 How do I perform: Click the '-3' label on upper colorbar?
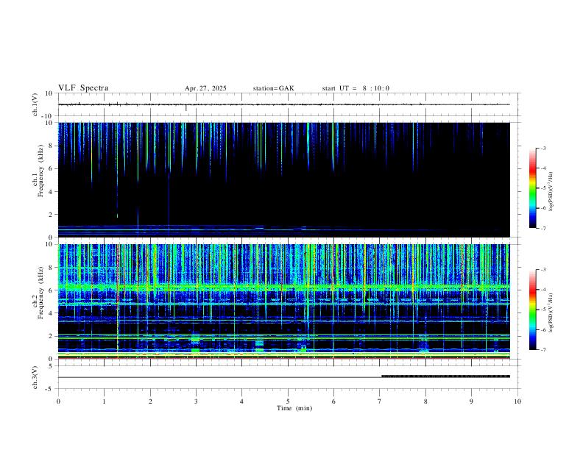(x=543, y=148)
